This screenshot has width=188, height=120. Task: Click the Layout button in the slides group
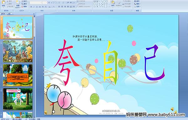[24, 1]
